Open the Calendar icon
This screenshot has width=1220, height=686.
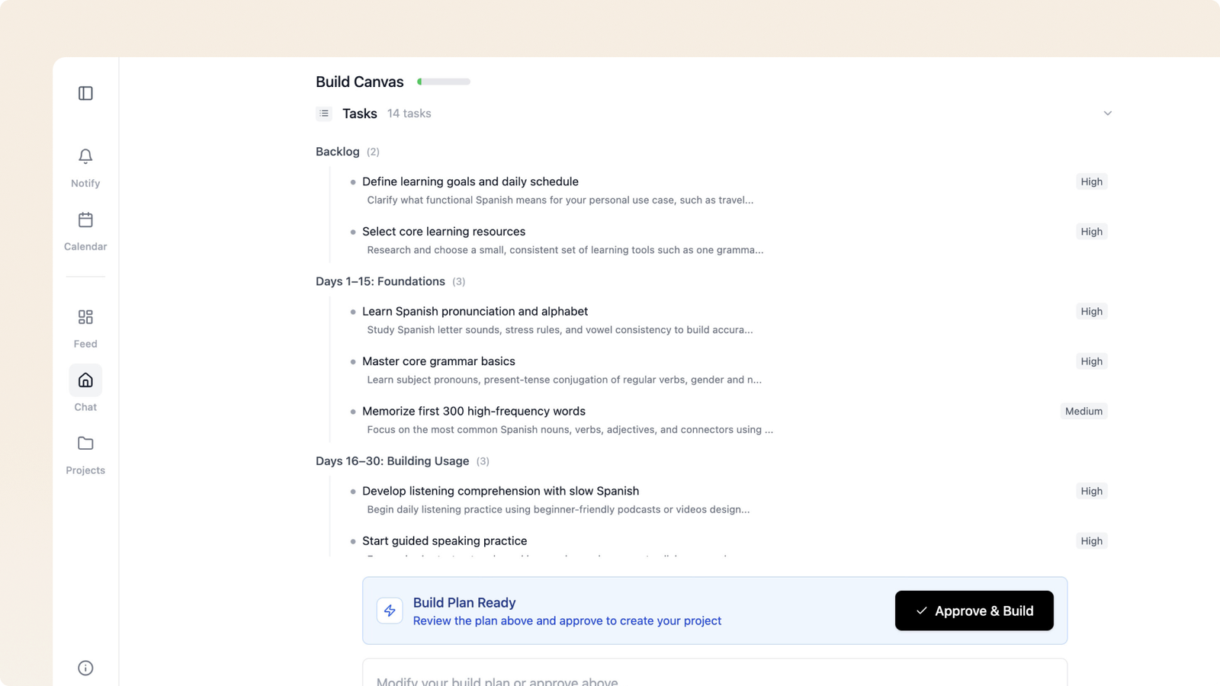tap(85, 220)
